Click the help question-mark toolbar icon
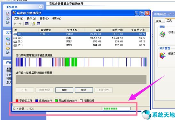The width and height of the screenshot is (175, 120). (x=34, y=24)
